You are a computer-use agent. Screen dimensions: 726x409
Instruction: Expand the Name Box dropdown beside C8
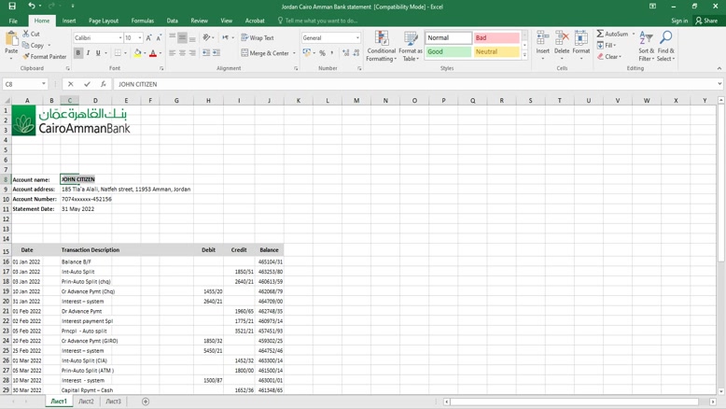click(x=44, y=84)
